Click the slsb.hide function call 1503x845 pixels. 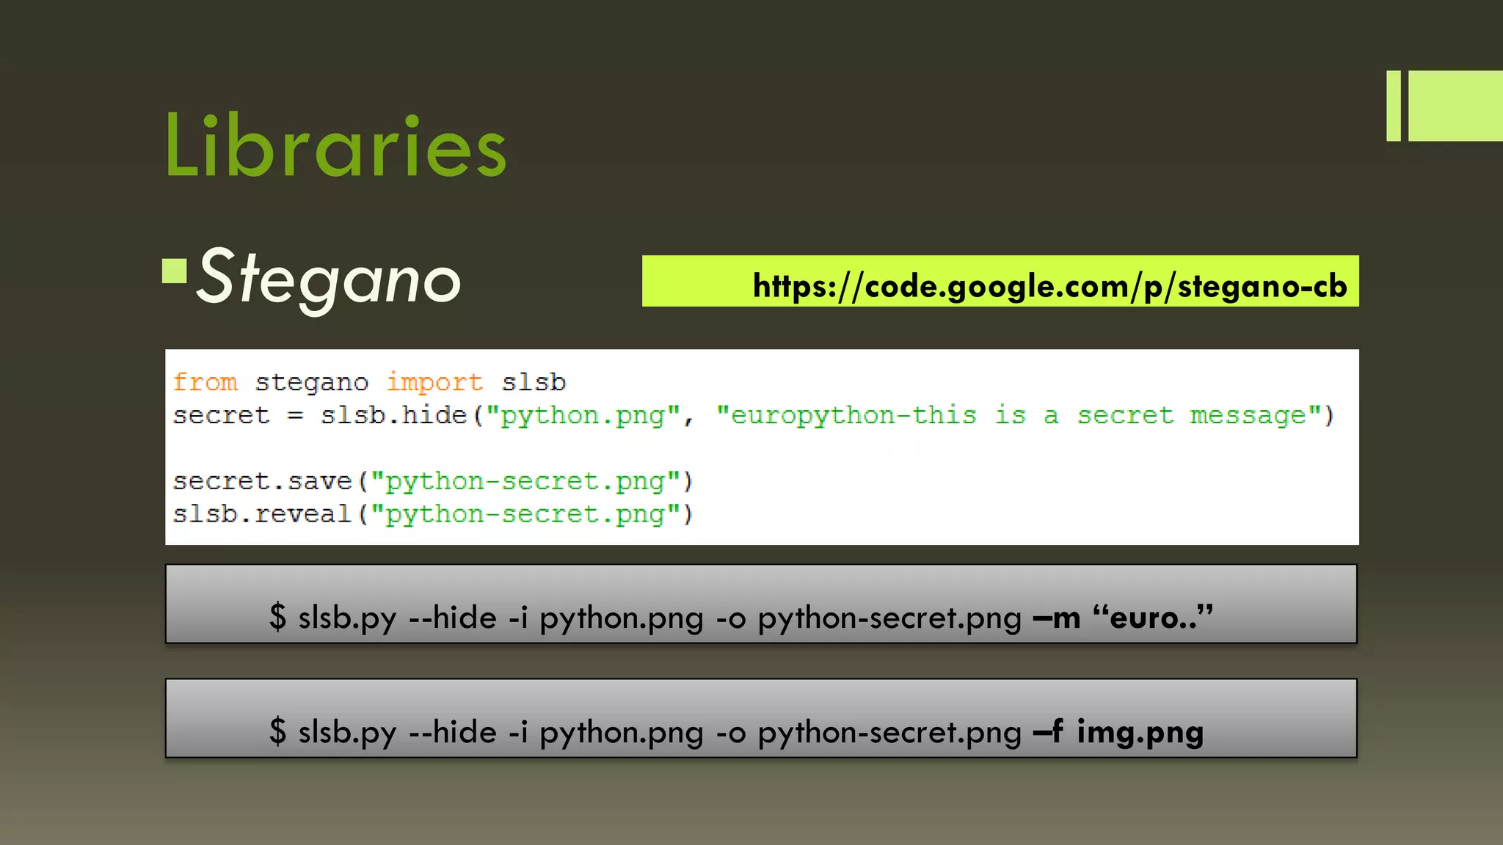pyautogui.click(x=393, y=415)
